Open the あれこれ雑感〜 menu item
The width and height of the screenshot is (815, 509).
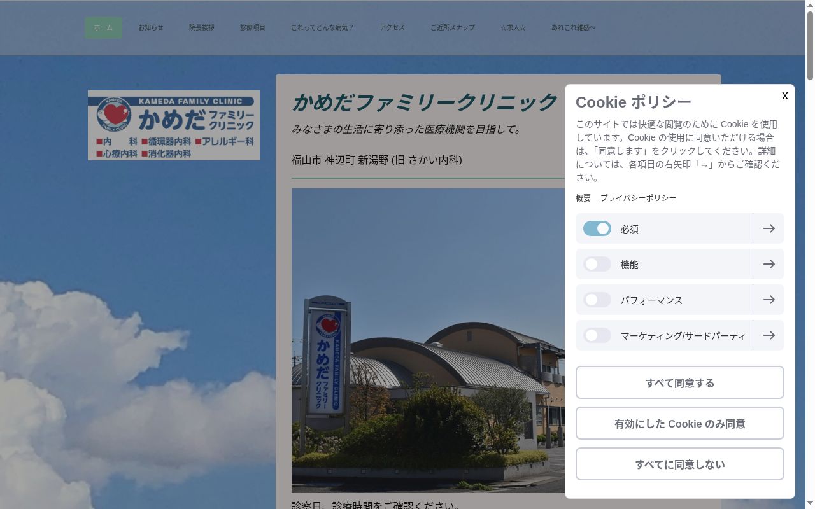[x=574, y=27]
